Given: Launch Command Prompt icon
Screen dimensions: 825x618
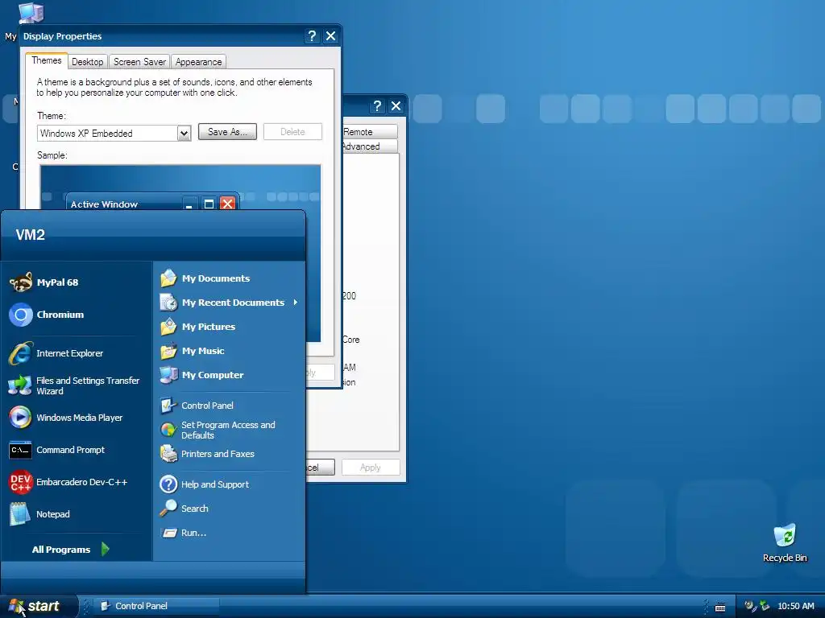Looking at the screenshot, I should (x=20, y=451).
